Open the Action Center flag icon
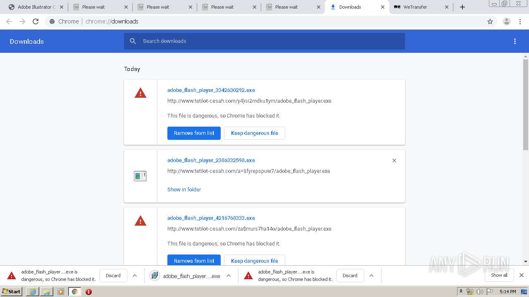Screen dimensions: 529x297 point(490,292)
